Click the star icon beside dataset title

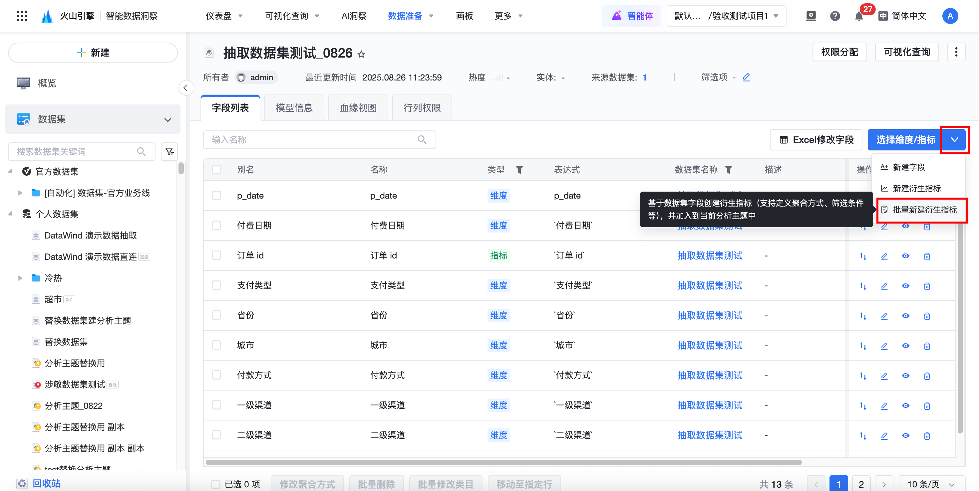coord(361,54)
